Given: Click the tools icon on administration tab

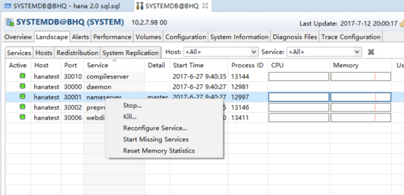Looking at the screenshot, I should 140,6.
